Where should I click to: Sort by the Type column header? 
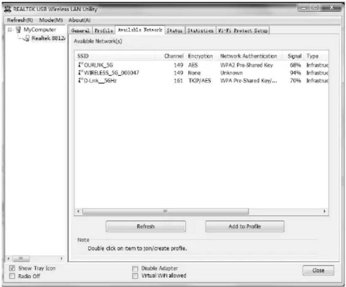[x=316, y=56]
